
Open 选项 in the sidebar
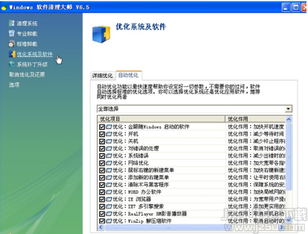[x=14, y=85]
